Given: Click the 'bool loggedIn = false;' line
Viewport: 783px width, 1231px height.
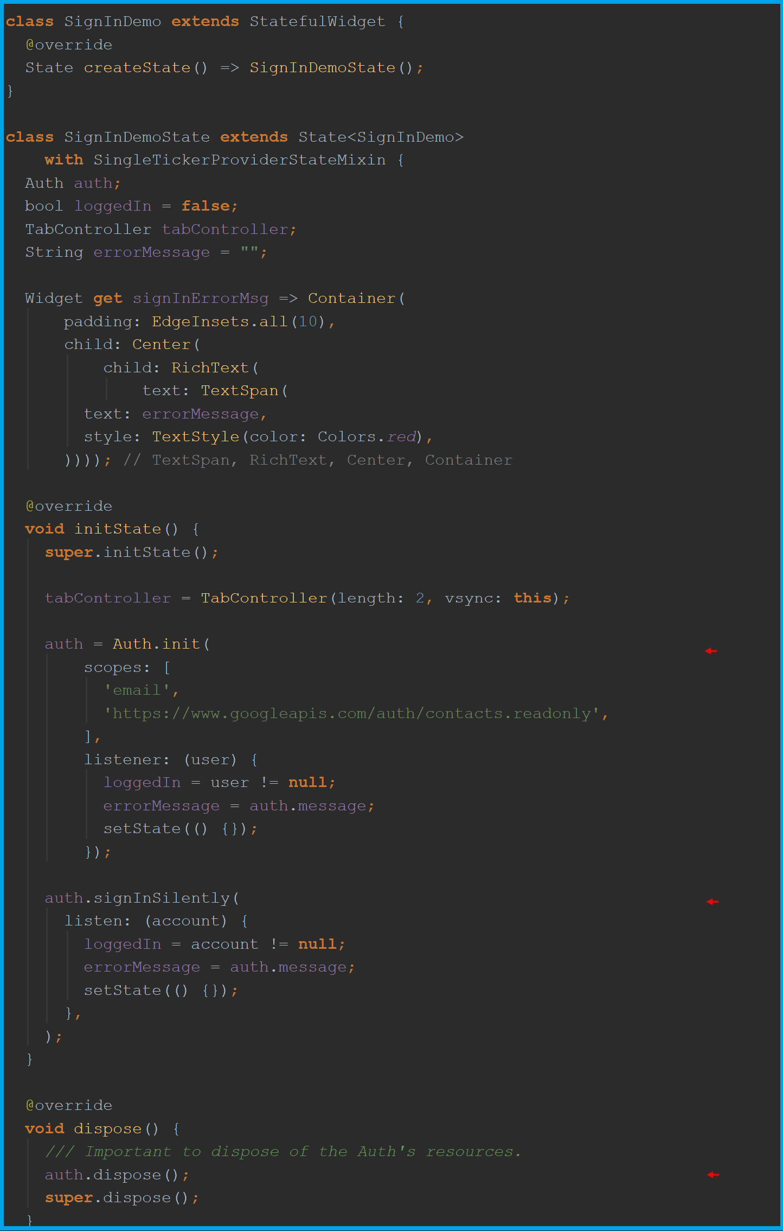Looking at the screenshot, I should click(x=131, y=206).
